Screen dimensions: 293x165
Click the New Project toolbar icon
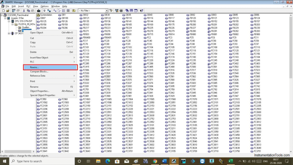coord(3,11)
